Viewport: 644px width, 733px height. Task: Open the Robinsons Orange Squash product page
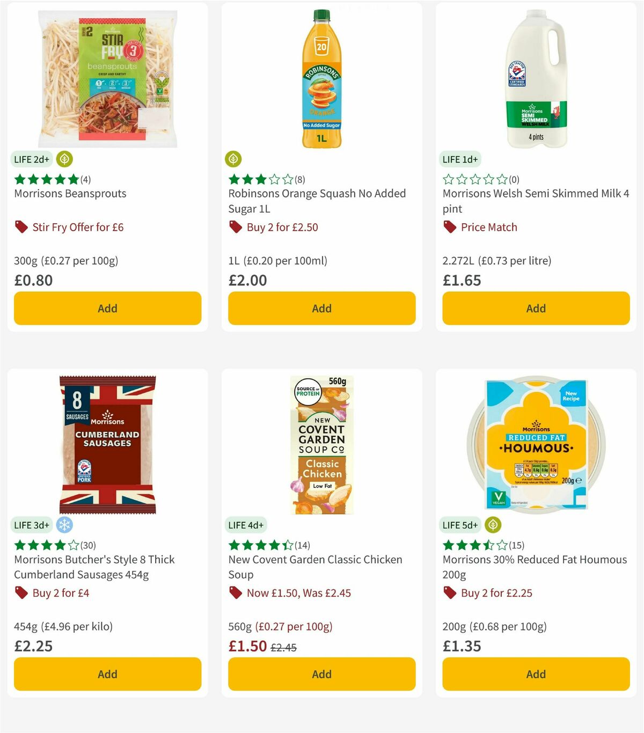(x=317, y=201)
